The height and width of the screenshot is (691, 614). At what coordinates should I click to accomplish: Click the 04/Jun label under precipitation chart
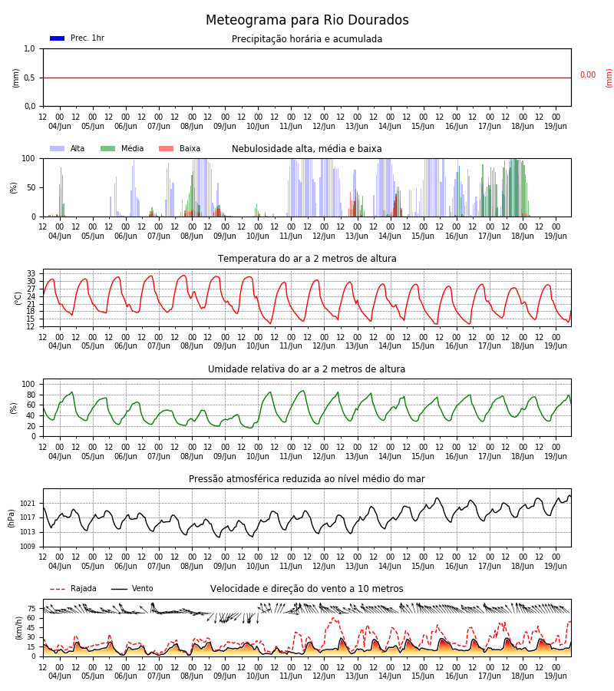59,126
